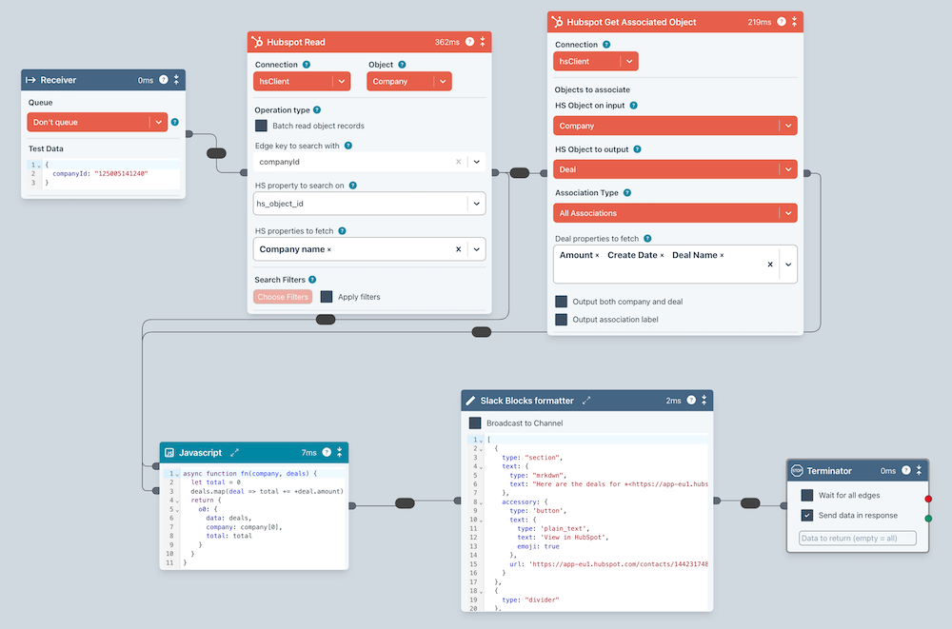
Task: Enable Batch read object records checkbox
Action: (261, 126)
